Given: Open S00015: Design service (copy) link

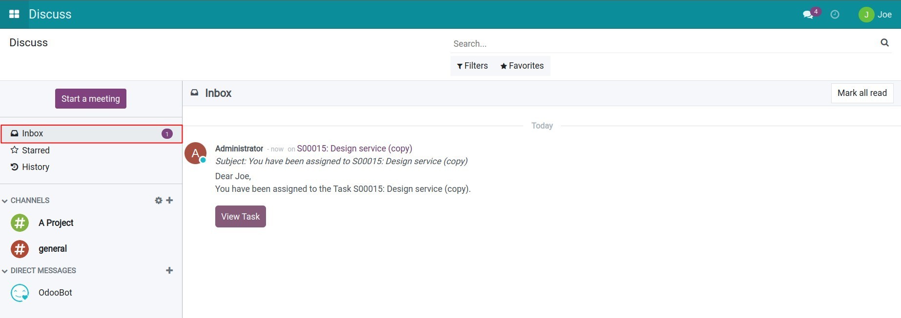Looking at the screenshot, I should (x=354, y=149).
